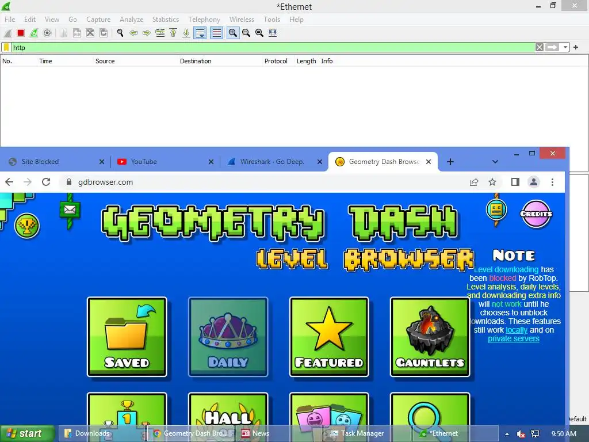Bookmark this page with star icon
This screenshot has height=442, width=589.
click(492, 182)
